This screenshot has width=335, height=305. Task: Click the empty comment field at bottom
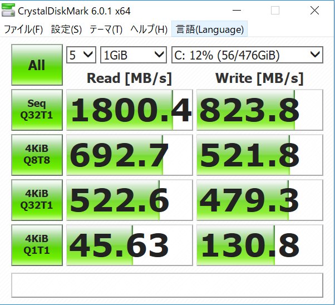tap(167, 285)
